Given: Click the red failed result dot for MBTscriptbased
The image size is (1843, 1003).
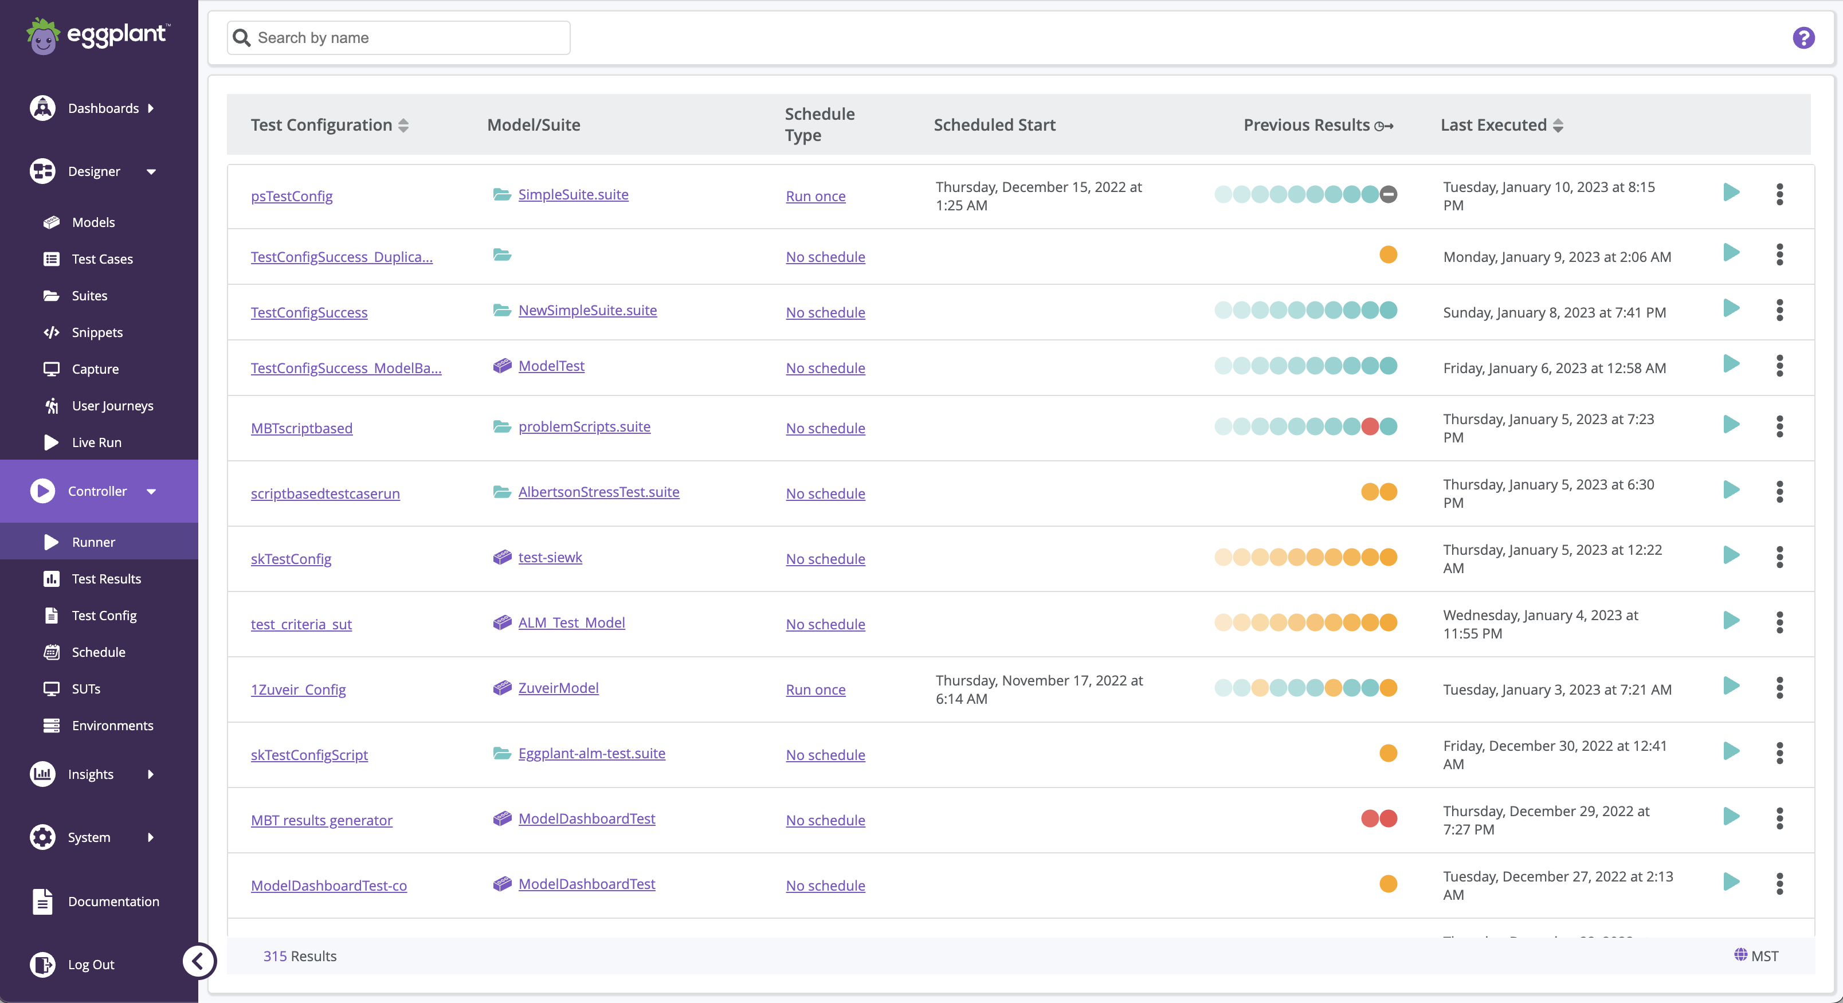Looking at the screenshot, I should click(x=1370, y=426).
